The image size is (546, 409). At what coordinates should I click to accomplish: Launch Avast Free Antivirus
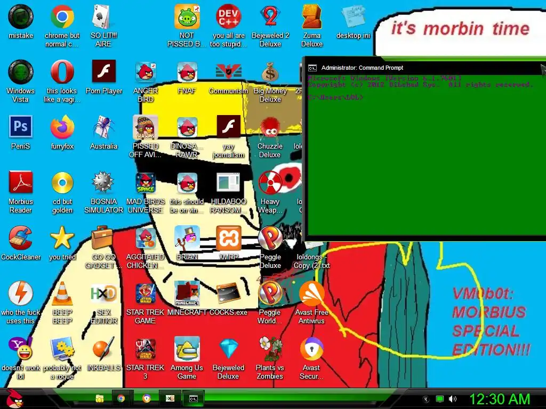click(x=311, y=293)
